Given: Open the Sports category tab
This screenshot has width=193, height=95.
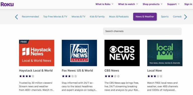Looking at the screenshot, I should pos(165,17).
